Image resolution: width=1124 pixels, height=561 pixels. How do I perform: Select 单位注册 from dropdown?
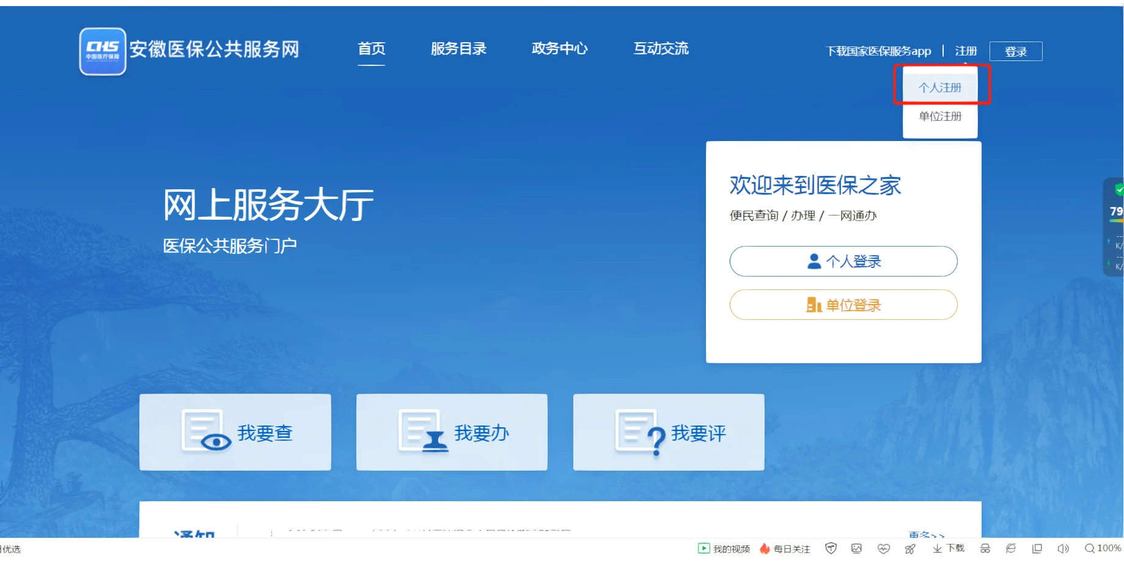click(940, 116)
